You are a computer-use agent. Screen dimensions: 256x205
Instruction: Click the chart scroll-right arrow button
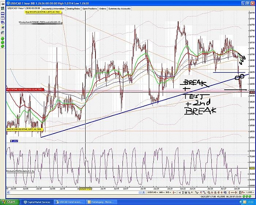144,192
